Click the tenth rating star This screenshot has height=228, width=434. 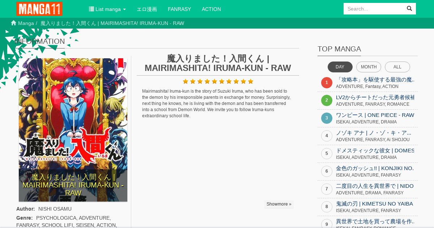click(251, 81)
